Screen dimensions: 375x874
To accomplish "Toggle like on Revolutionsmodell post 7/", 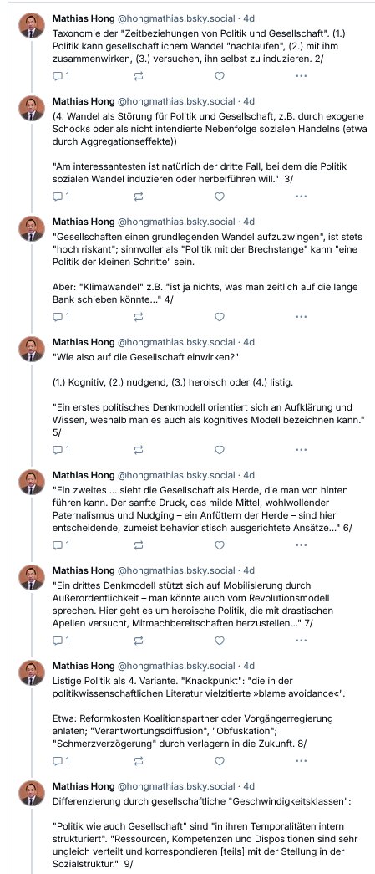I will tap(220, 640).
